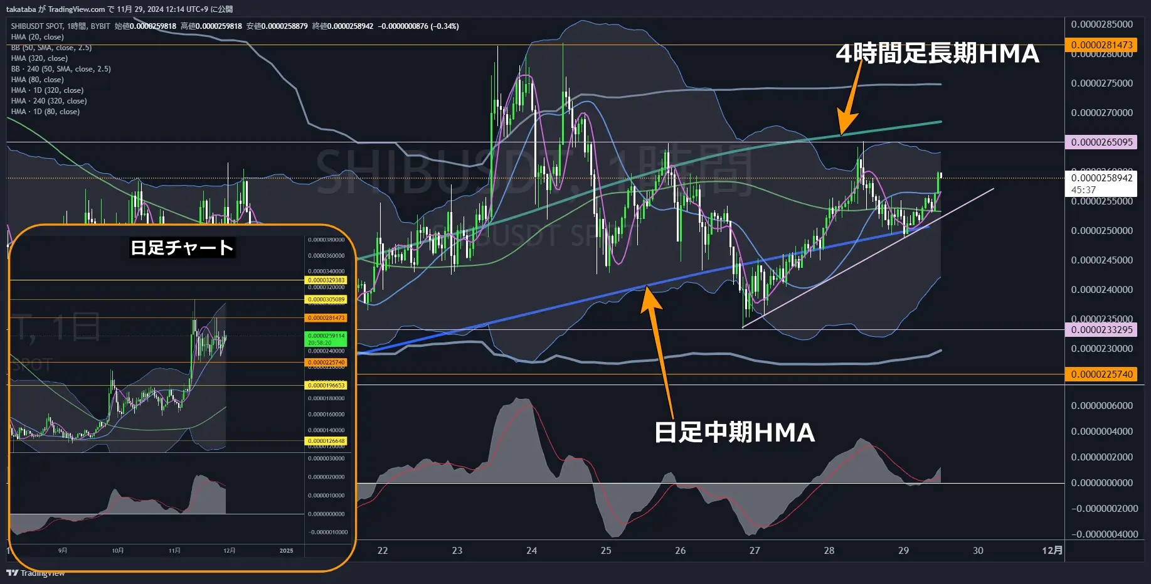The height and width of the screenshot is (584, 1151).
Task: Select the BB · 240 (50, SMA, close, 2.5) legend
Action: tap(61, 69)
